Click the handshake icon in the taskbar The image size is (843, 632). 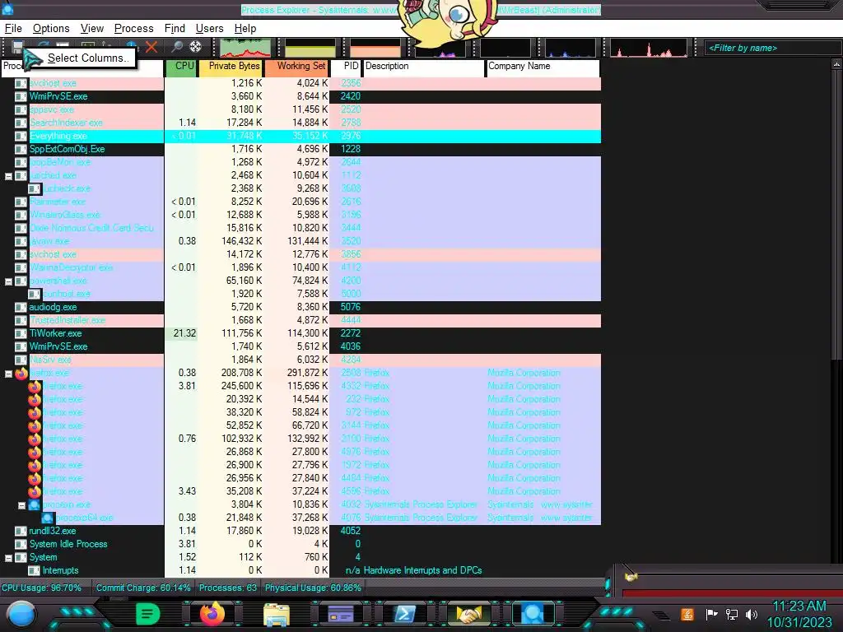tap(468, 614)
